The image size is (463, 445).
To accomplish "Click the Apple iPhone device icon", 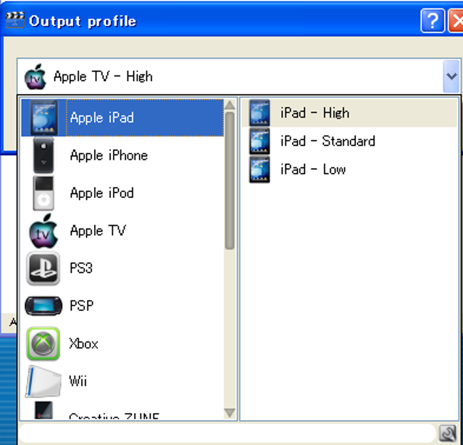I will point(44,155).
